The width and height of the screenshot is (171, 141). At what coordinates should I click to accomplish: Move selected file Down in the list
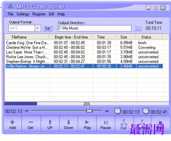click(68, 124)
